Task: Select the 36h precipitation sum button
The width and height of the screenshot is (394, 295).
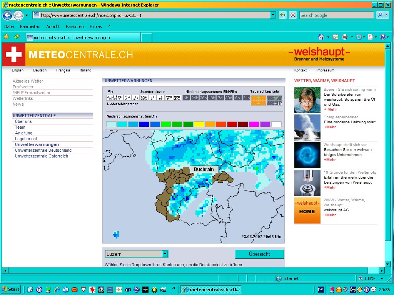Action: 203,98
